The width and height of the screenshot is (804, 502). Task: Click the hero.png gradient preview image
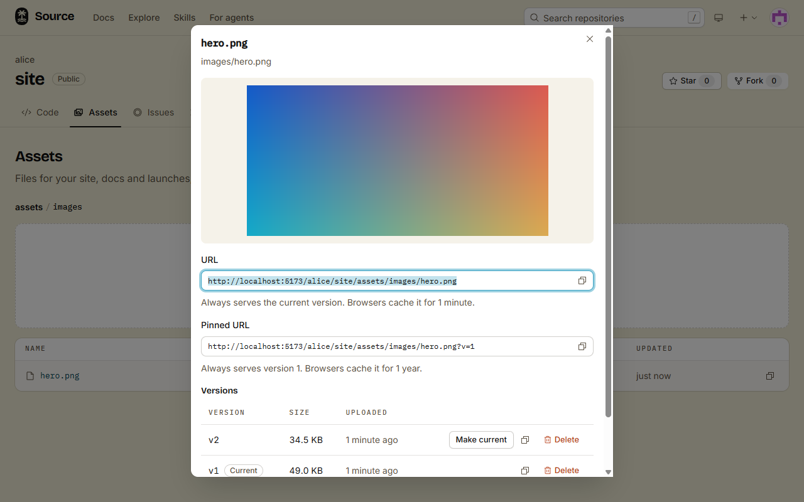point(398,161)
